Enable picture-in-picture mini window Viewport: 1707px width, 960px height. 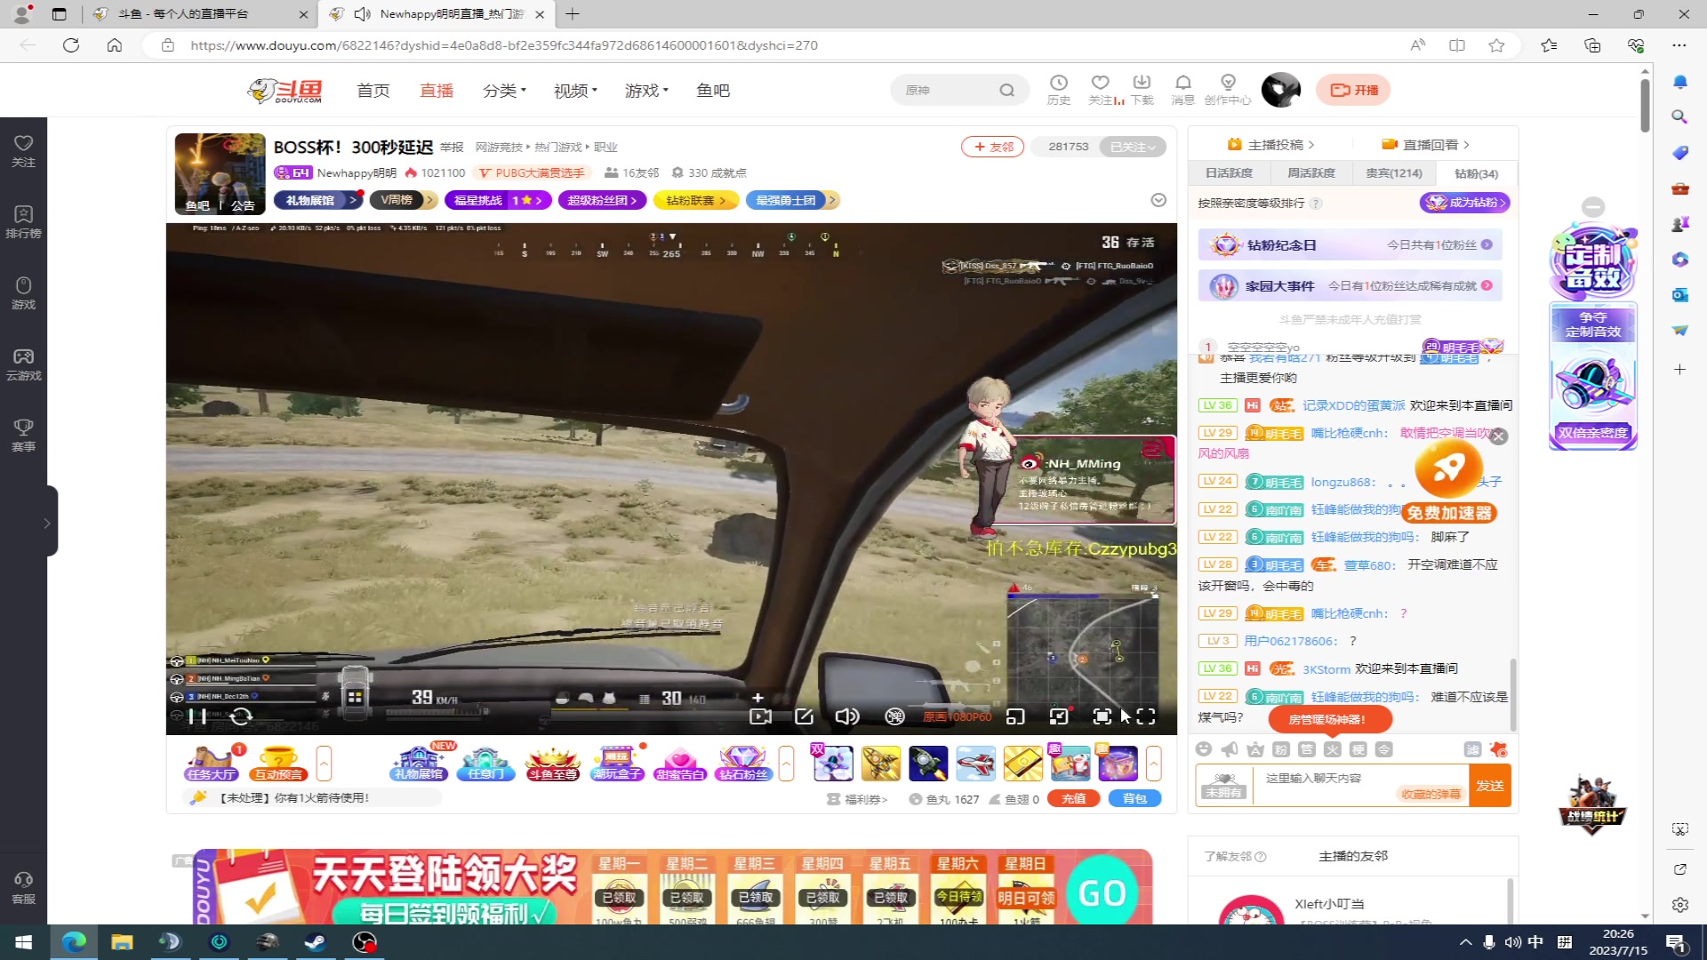tap(1015, 716)
